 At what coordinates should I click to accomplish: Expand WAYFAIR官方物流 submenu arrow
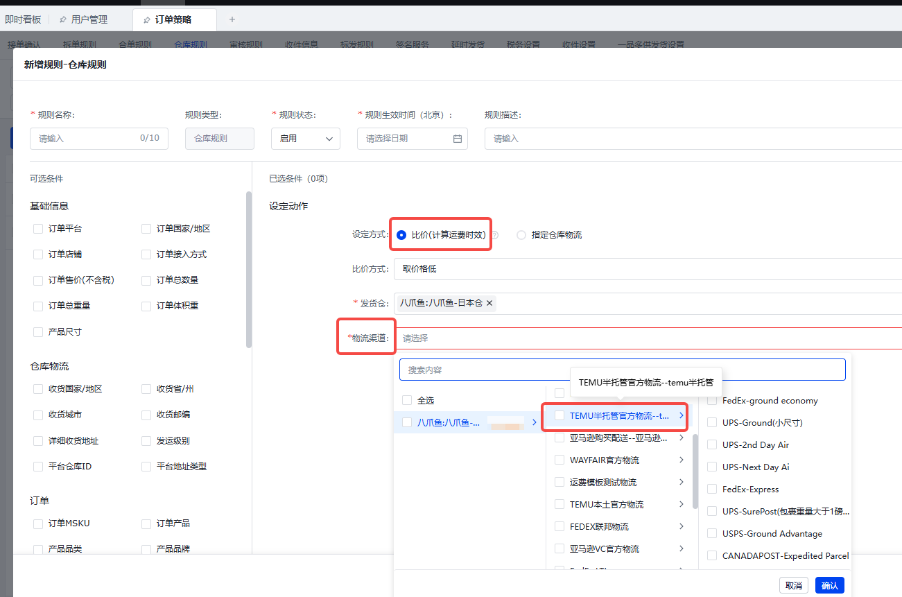click(682, 460)
